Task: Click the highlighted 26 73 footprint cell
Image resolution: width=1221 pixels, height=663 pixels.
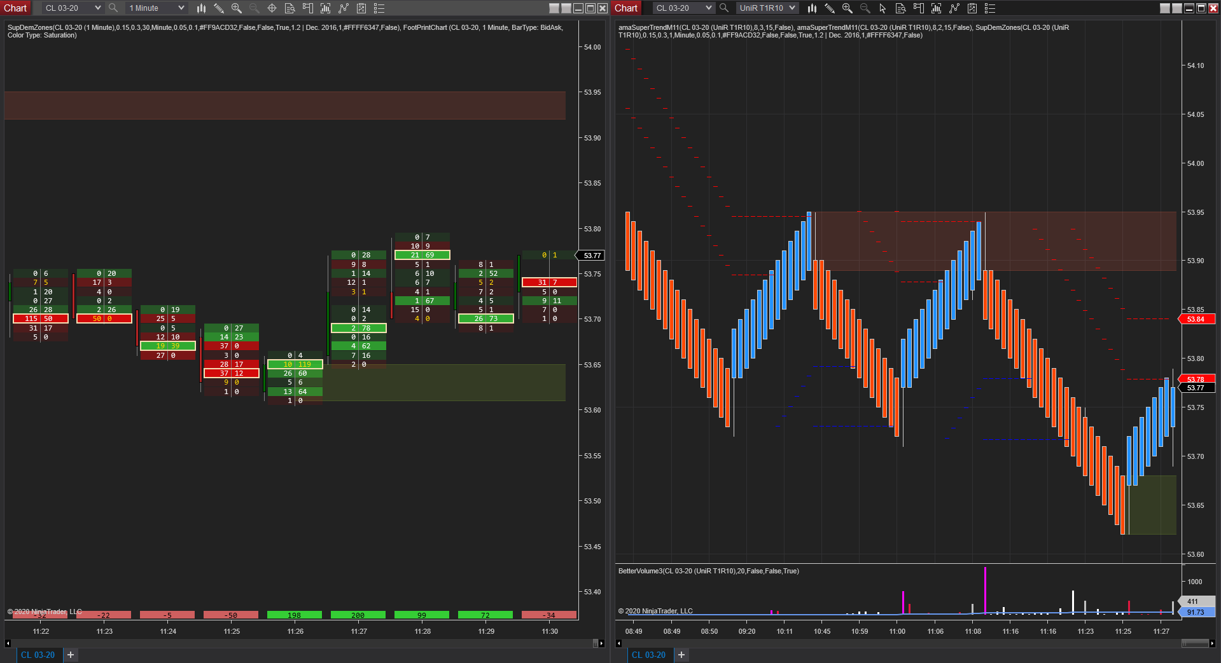Action: point(486,318)
